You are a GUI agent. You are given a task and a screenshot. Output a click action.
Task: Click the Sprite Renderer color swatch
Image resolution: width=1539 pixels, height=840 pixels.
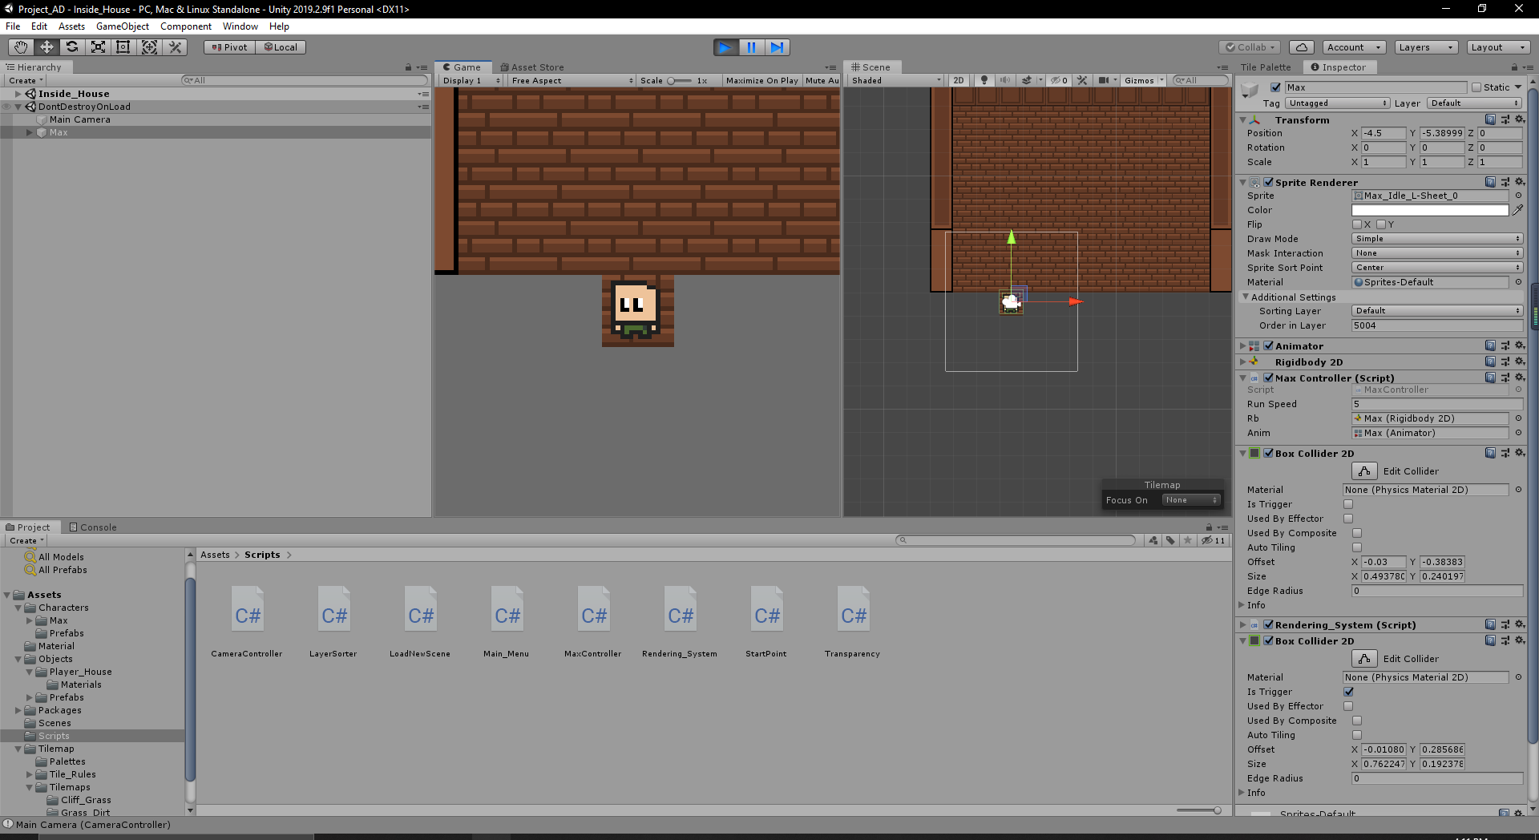1430,210
